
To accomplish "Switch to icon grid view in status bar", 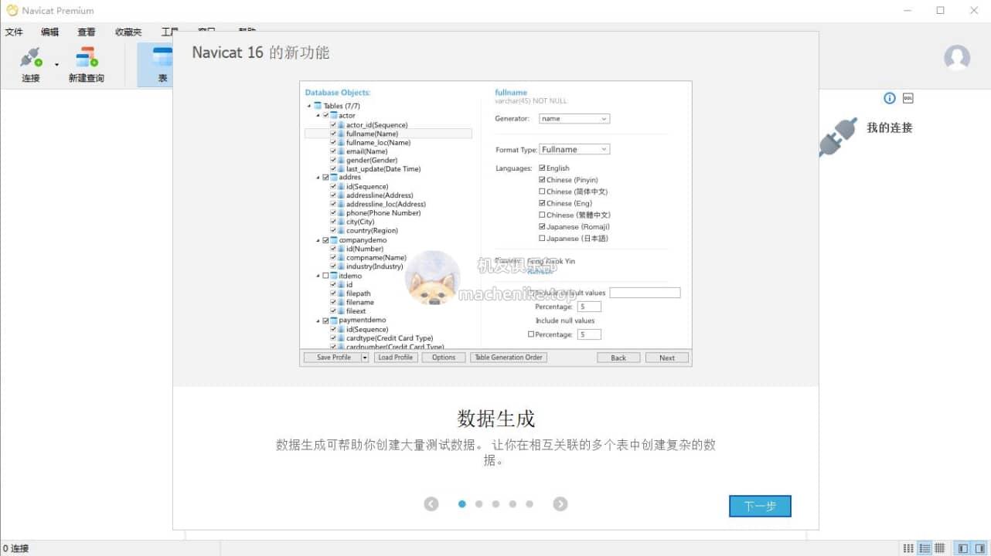I will (x=909, y=548).
